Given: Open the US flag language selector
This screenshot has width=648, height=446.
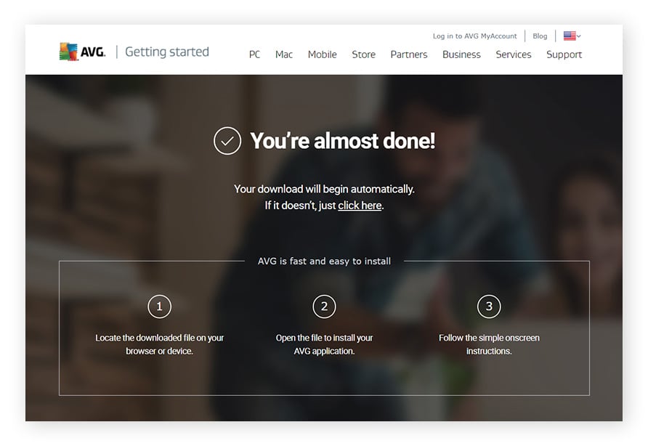Looking at the screenshot, I should coord(572,36).
